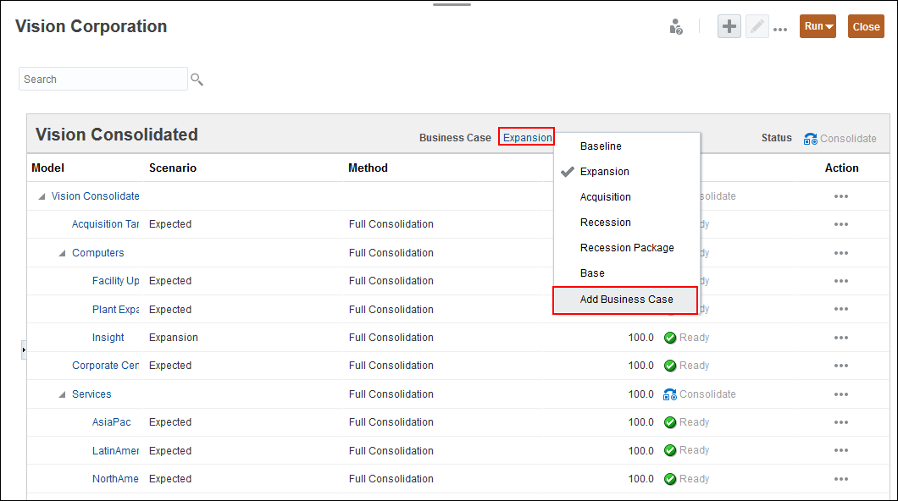Click the Close button
The image size is (898, 501).
[866, 26]
